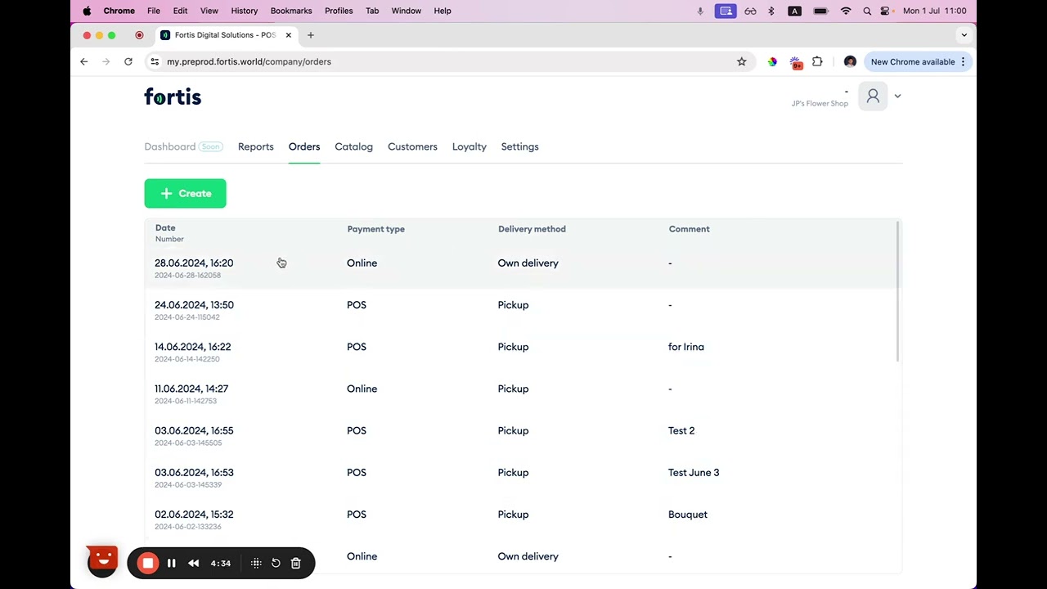The width and height of the screenshot is (1047, 589).
Task: Go to the Catalog tab
Action: pos(353,146)
